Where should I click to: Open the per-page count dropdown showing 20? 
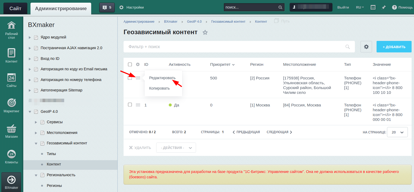point(397,132)
